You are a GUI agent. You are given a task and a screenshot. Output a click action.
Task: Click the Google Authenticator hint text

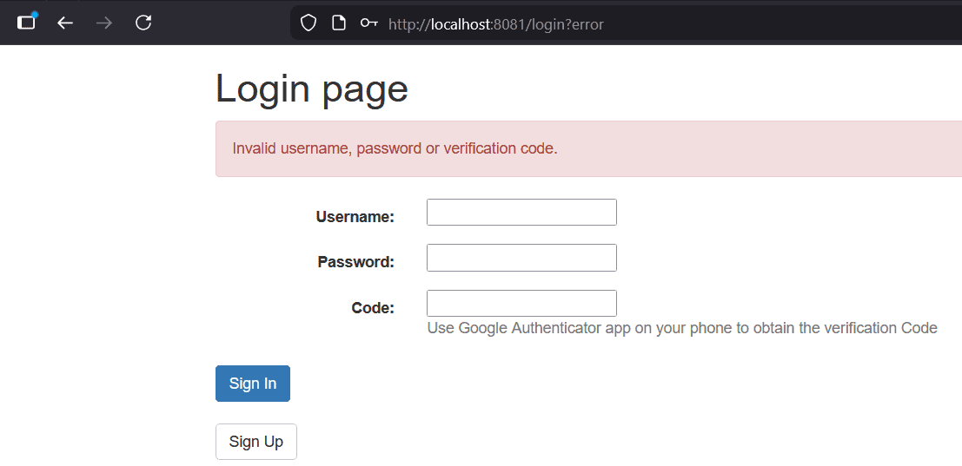click(x=682, y=328)
